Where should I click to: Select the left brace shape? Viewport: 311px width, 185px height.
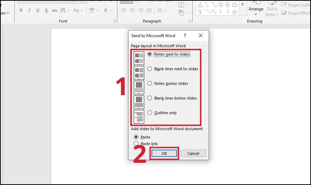pyautogui.click(x=221, y=12)
